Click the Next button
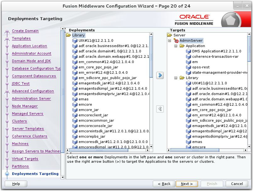 coord(187,184)
